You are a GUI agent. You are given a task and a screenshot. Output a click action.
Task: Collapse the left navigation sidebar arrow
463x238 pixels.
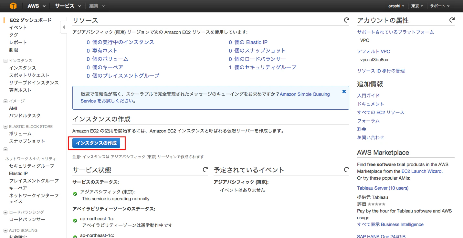pyautogui.click(x=63, y=27)
